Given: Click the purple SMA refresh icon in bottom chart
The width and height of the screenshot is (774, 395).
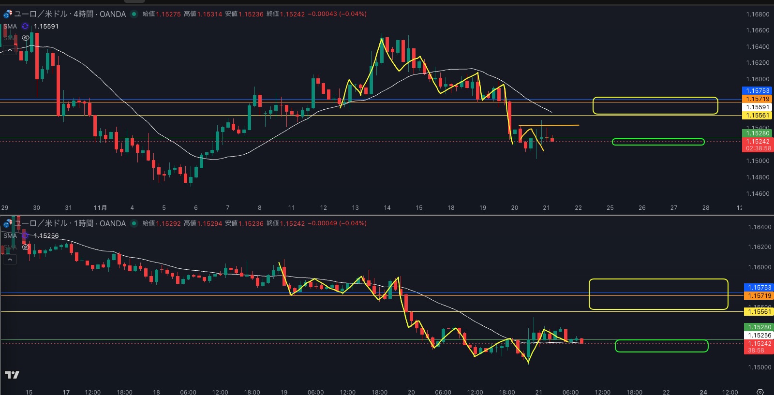Looking at the screenshot, I should (25, 235).
